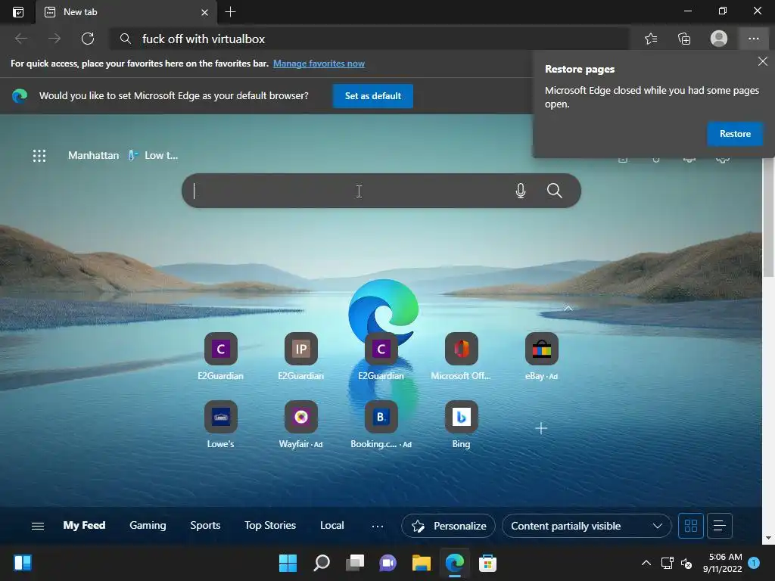The width and height of the screenshot is (775, 581).
Task: Open Settings and more ellipsis menu
Action: pos(753,39)
